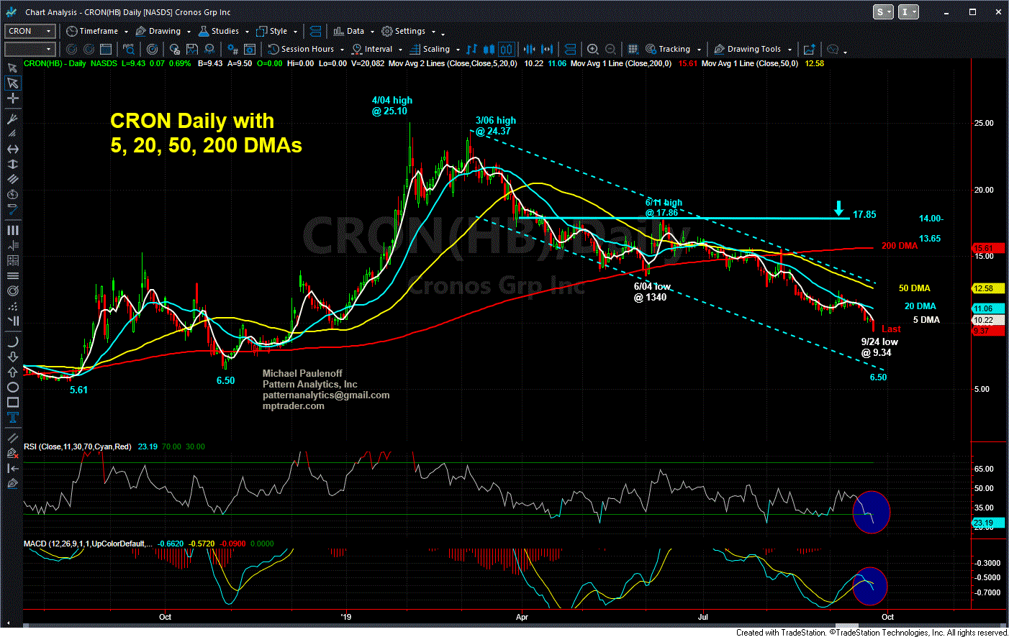Select the rectangle drawing tool
1009x637 pixels.
coord(12,402)
